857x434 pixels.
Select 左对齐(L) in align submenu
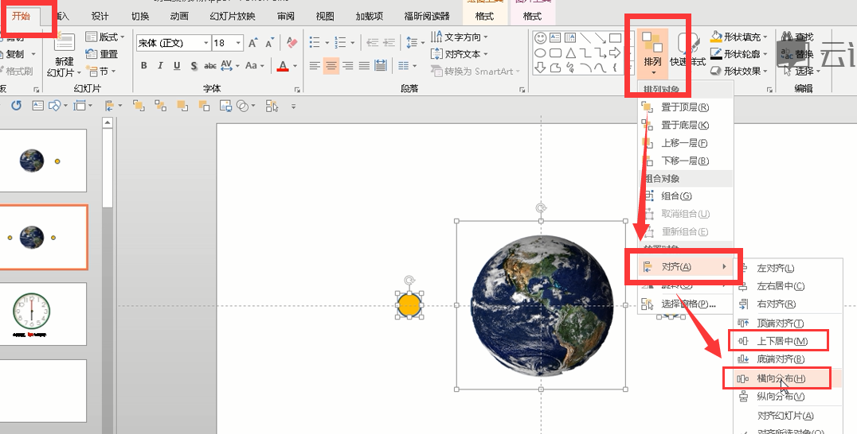[787, 268]
